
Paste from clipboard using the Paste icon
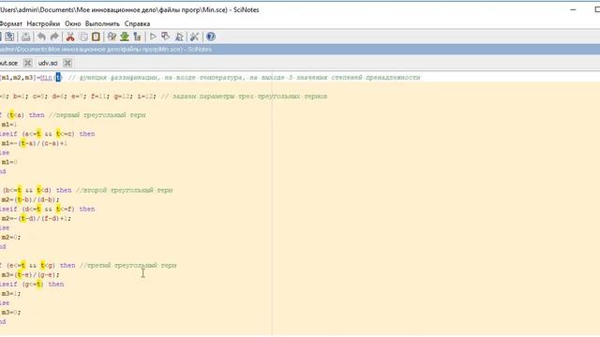96,37
